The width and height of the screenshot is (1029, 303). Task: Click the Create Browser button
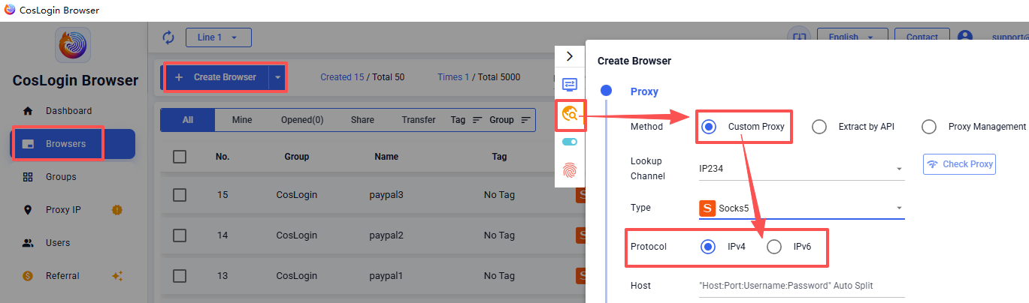(216, 77)
